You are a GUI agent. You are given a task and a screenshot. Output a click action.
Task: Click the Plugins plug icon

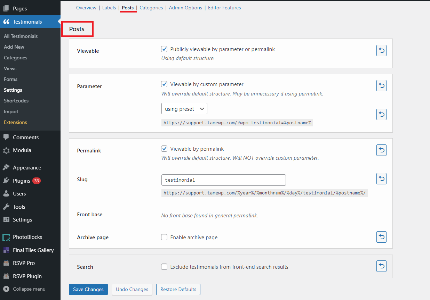(x=6, y=181)
